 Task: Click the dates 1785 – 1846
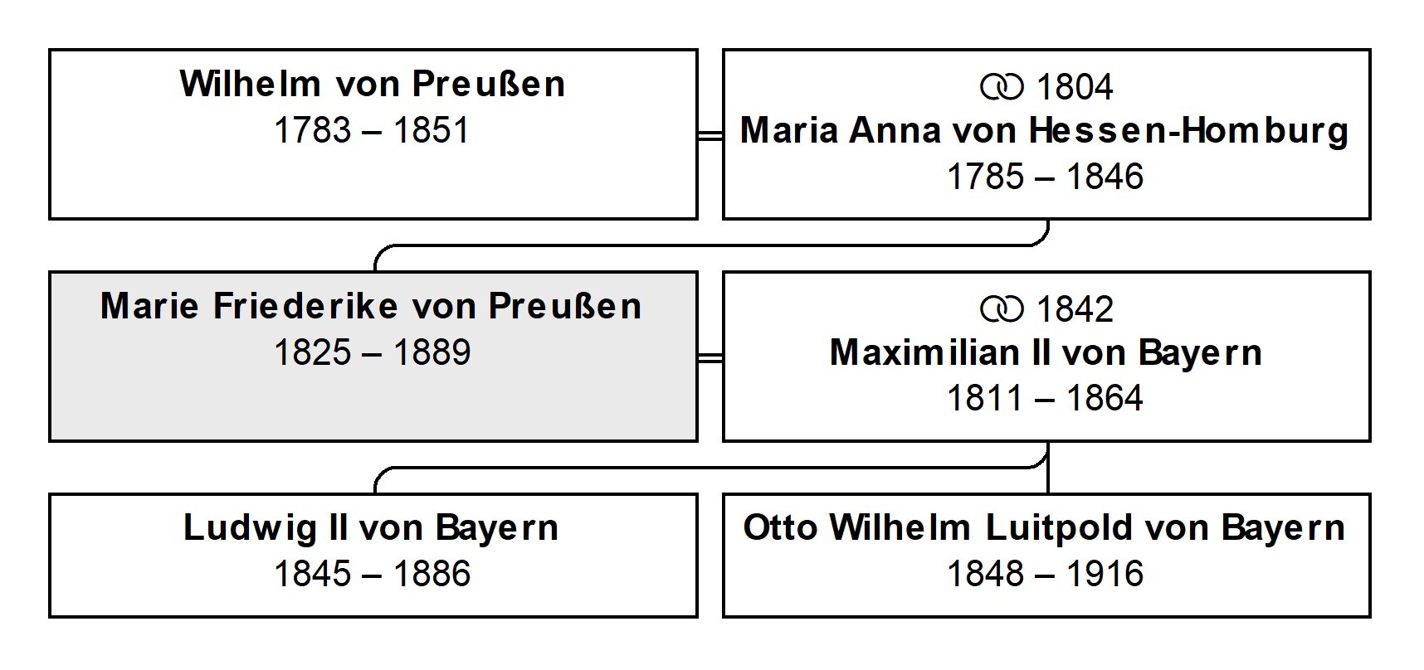pyautogui.click(x=1046, y=177)
